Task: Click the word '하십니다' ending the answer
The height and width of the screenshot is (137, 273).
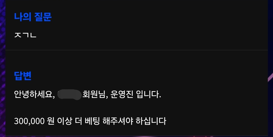Action: click(151, 121)
